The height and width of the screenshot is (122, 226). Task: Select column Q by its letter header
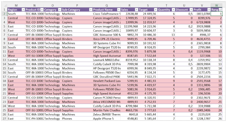coord(106,5)
